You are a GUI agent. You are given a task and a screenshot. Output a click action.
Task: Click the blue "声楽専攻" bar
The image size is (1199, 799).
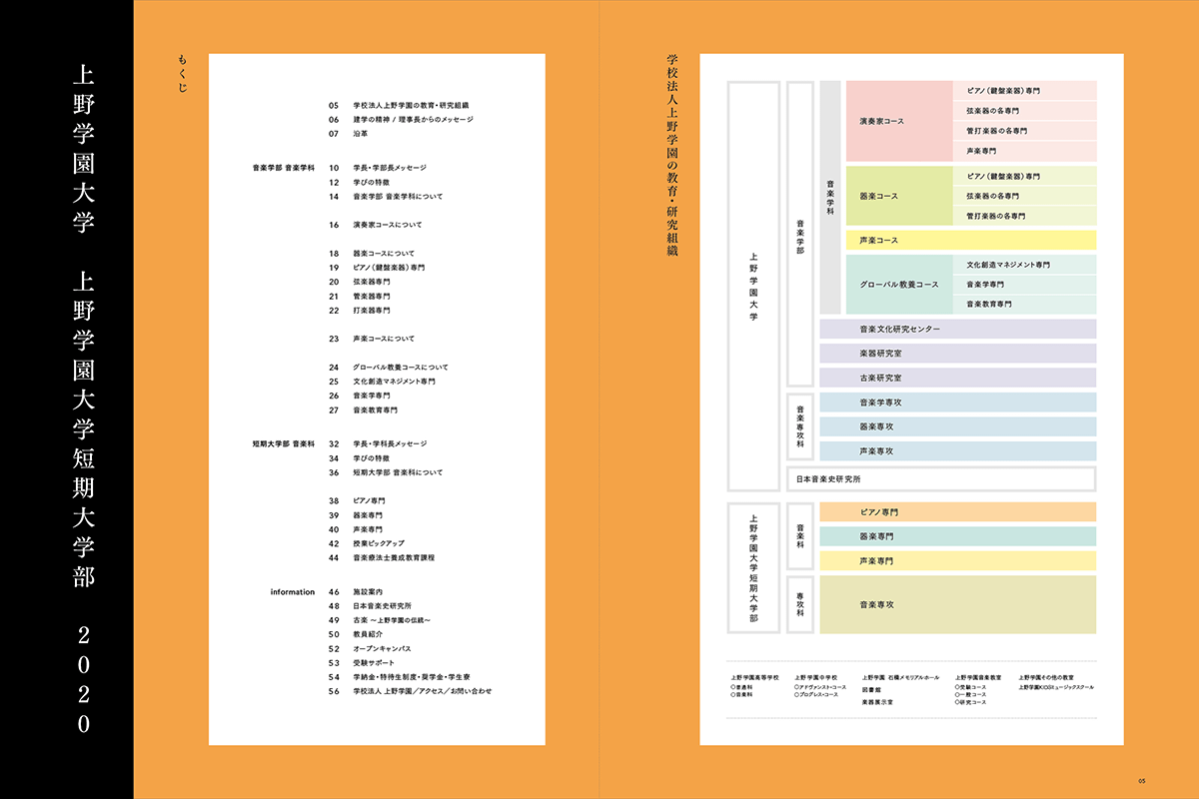957,451
